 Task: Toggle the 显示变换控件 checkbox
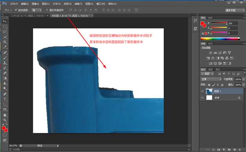pos(47,10)
